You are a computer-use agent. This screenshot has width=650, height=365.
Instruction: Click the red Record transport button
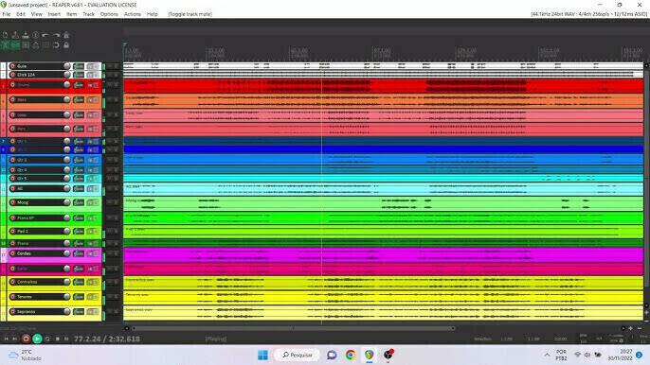coord(26,339)
